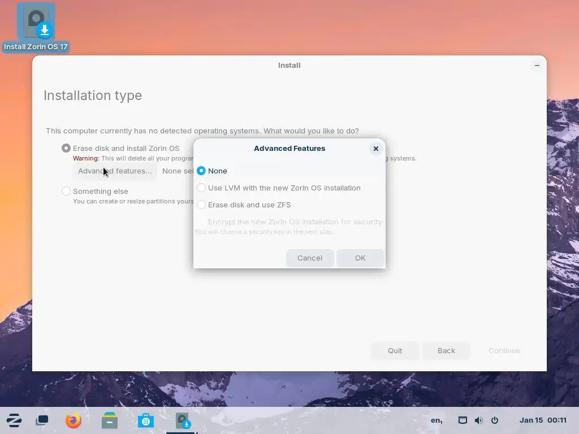Click the Install window title

pos(289,66)
